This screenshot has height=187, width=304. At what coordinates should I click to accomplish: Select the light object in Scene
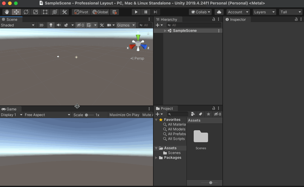pyautogui.click(x=77, y=57)
